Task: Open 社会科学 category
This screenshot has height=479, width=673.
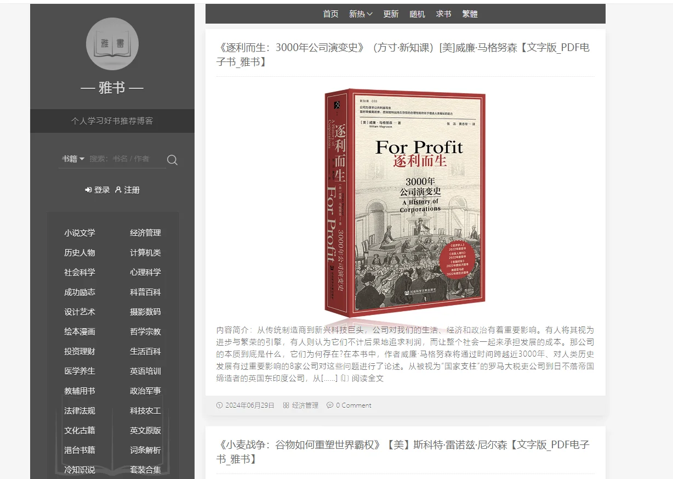Action: pos(79,272)
